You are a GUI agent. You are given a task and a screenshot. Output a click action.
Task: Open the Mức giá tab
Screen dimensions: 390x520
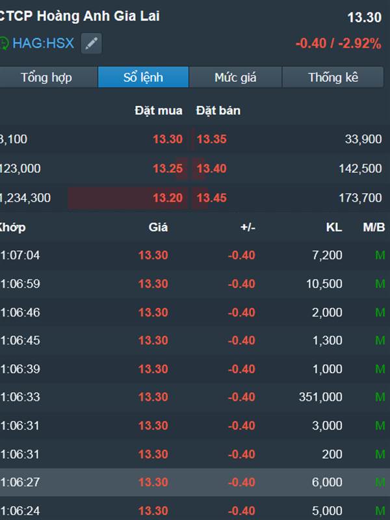coord(235,77)
